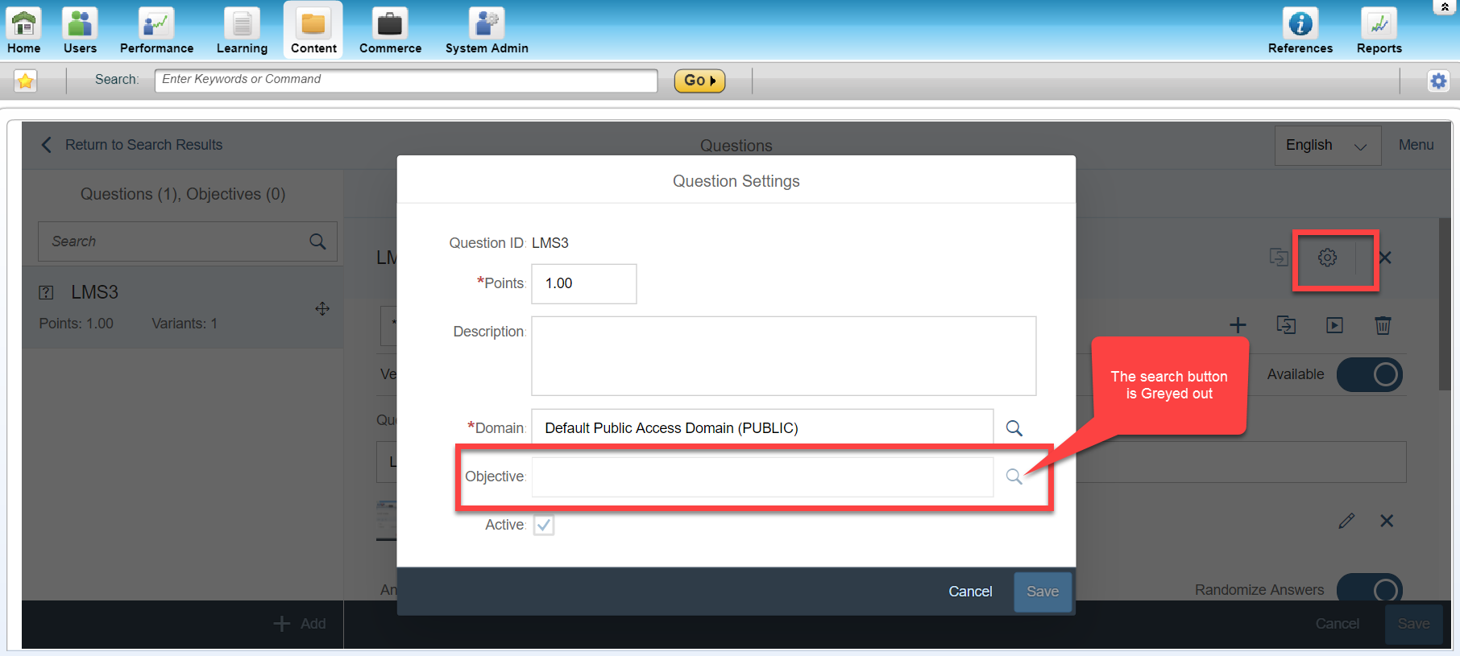
Task: Collapse the top navigation header arrow
Action: [x=1445, y=6]
